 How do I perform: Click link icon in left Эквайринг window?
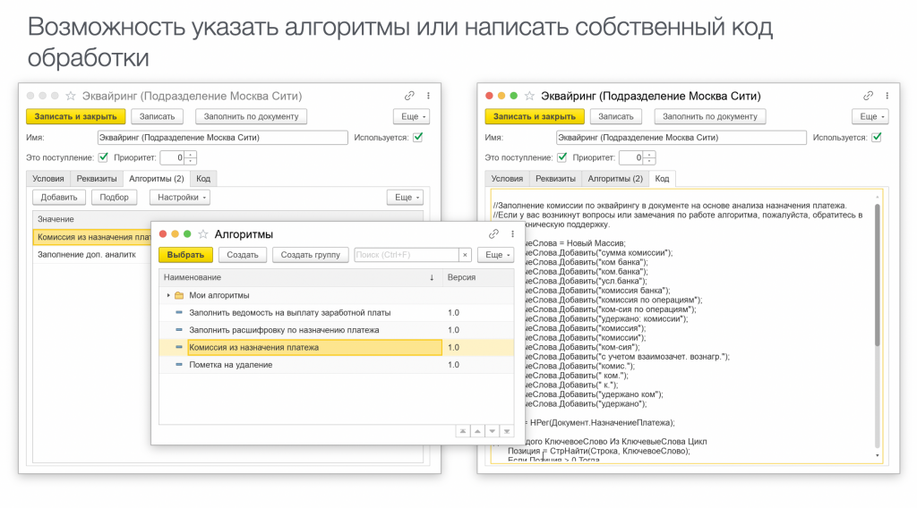[x=409, y=96]
